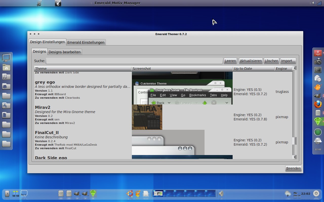Open the Music folder in left dock
The image size is (324, 202).
(6, 77)
